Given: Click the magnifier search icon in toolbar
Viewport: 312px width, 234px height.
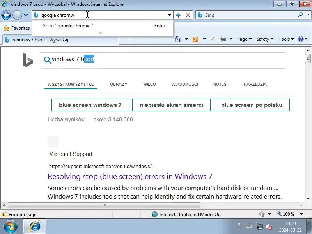Looking at the screenshot, I should (300, 15).
